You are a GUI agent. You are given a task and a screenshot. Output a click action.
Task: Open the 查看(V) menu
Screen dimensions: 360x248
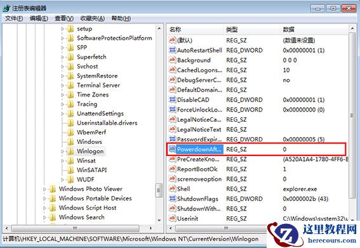click(64, 18)
